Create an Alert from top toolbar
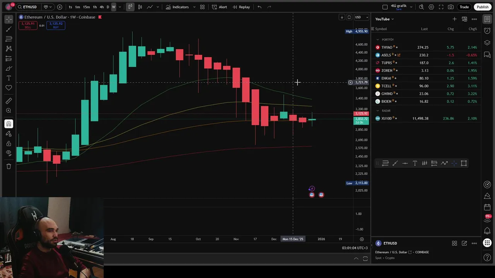 coord(219,7)
